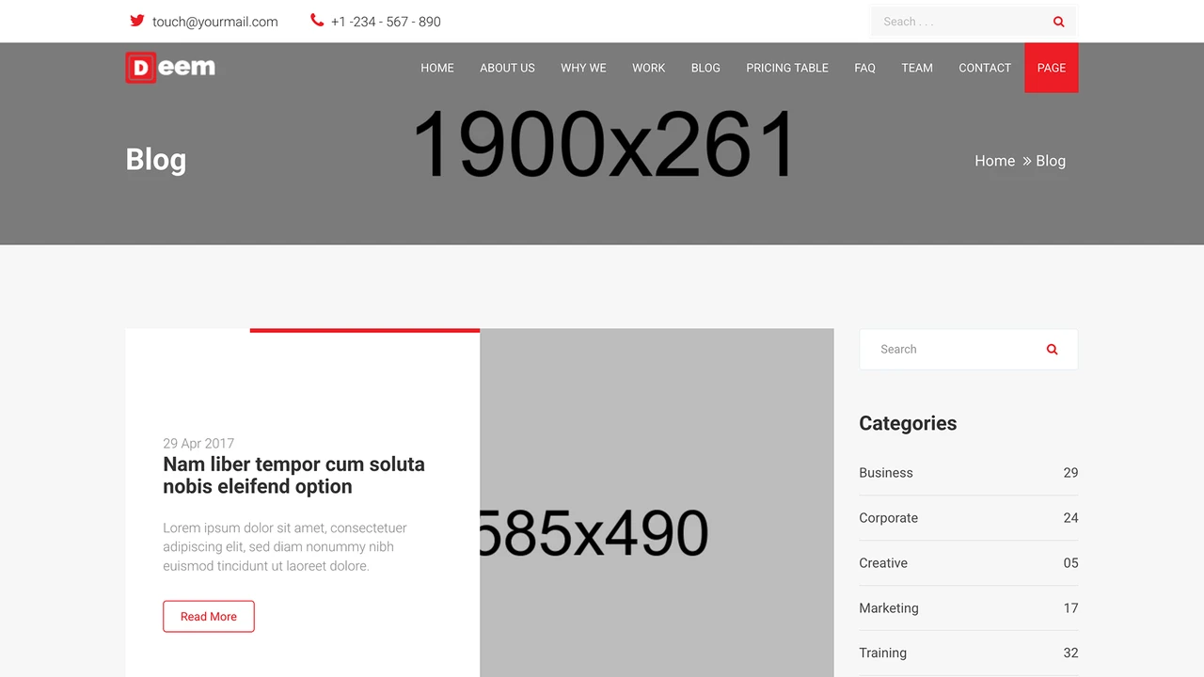The width and height of the screenshot is (1204, 677).
Task: Click the Deem logo
Action: pyautogui.click(x=170, y=67)
